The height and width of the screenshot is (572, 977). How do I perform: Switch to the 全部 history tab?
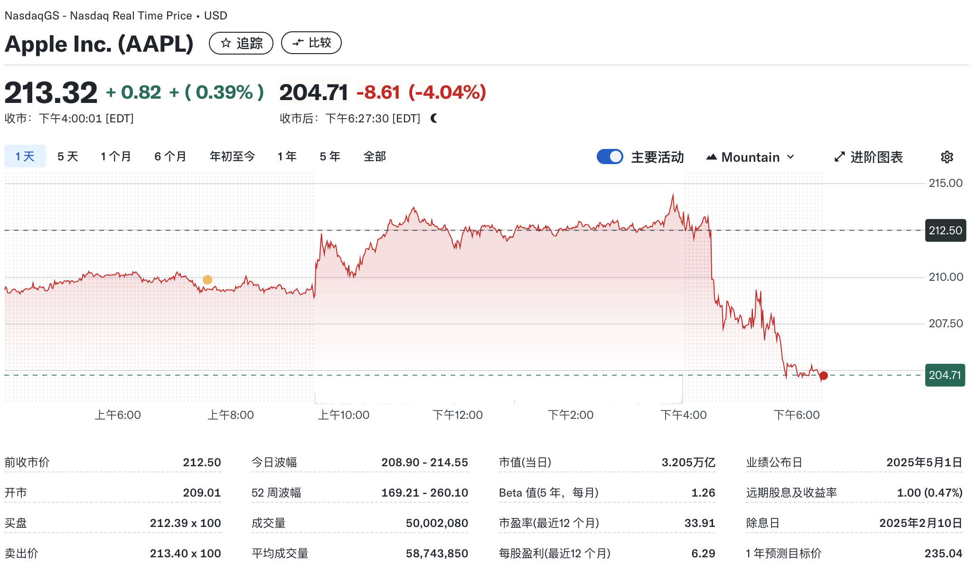[374, 156]
